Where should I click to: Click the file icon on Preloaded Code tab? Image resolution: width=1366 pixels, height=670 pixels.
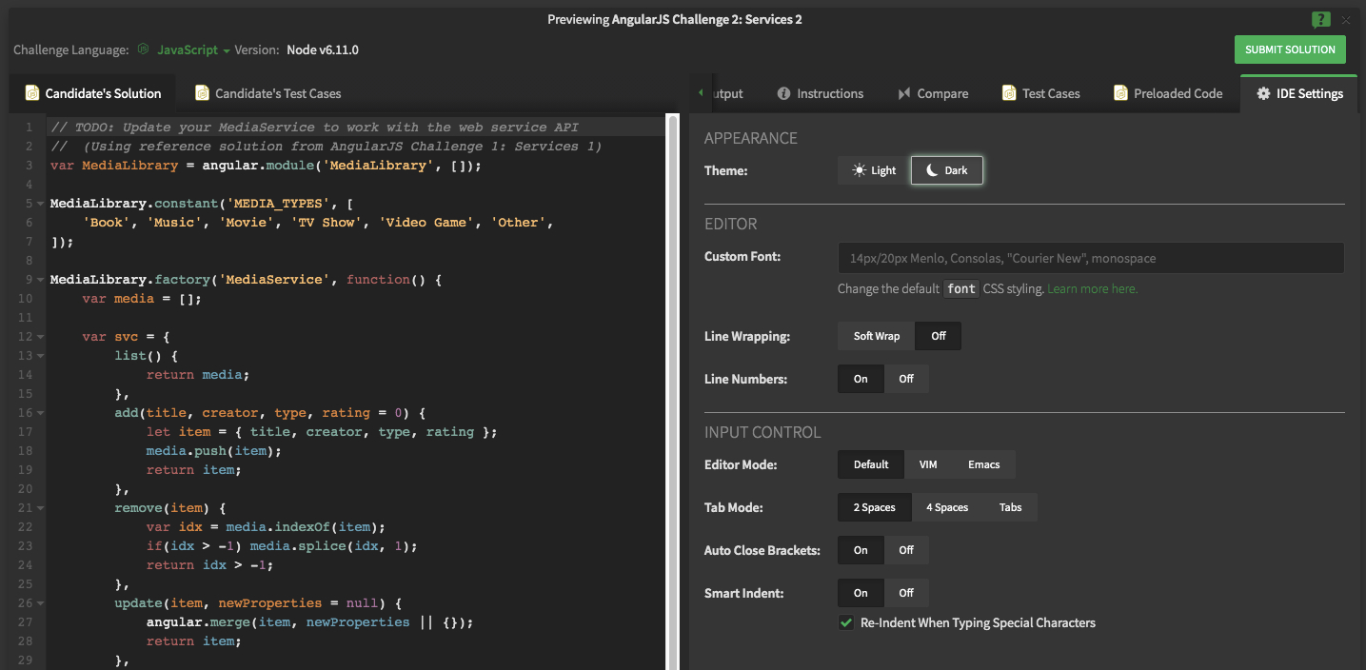pos(1120,93)
